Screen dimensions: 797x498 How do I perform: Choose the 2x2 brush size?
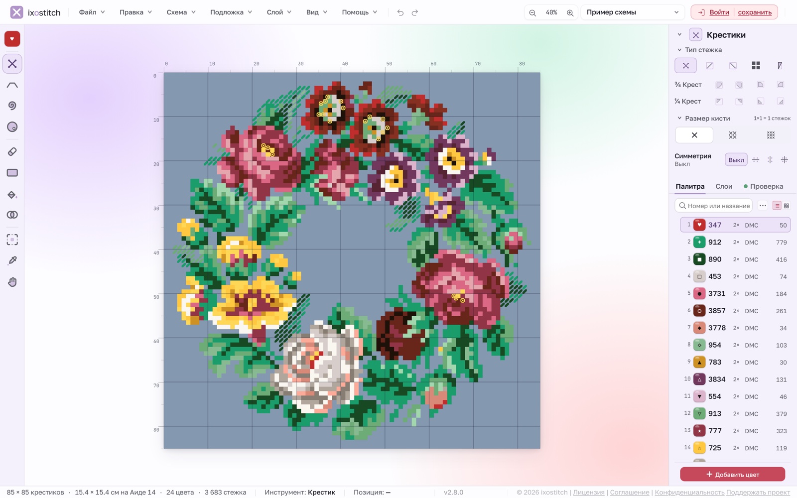(732, 135)
